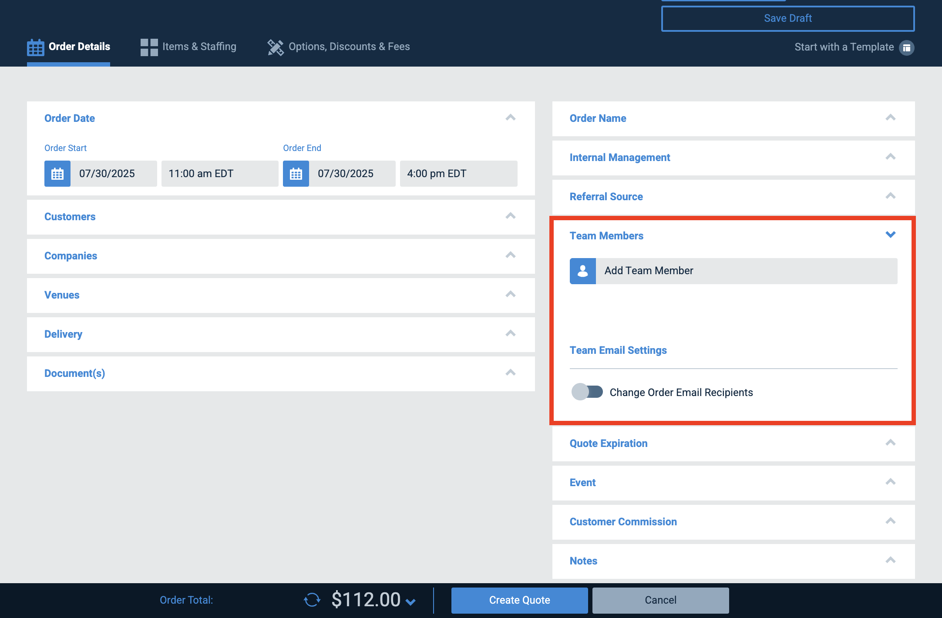Click the Document(s) section header
The image size is (942, 618).
281,374
